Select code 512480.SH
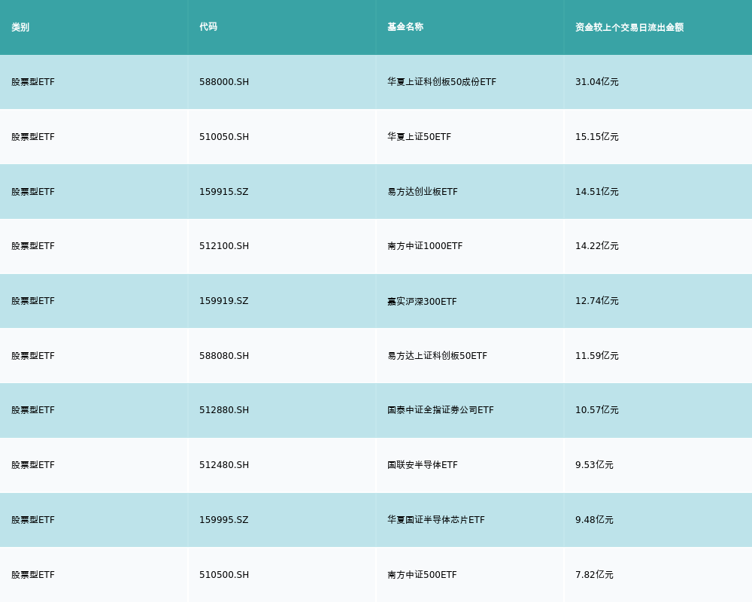 coord(224,465)
